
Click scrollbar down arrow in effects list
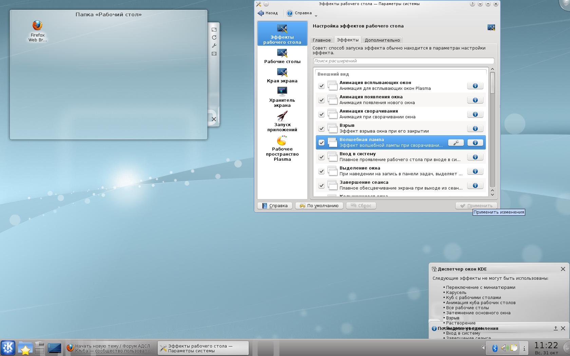point(492,195)
